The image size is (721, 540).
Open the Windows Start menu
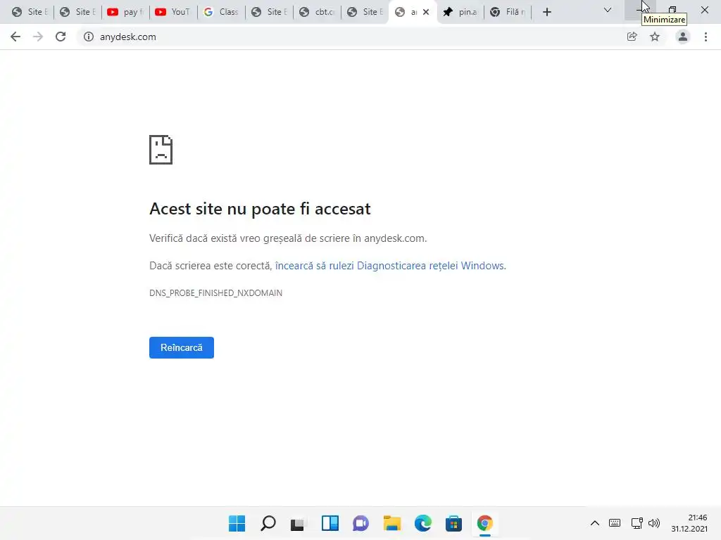point(237,523)
